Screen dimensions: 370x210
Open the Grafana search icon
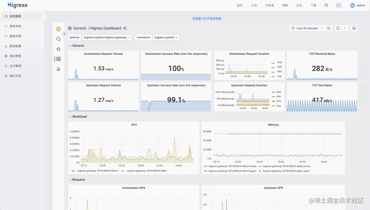(x=59, y=39)
